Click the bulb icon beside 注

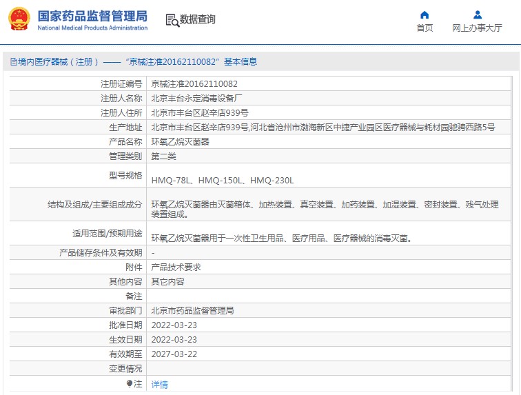click(130, 384)
